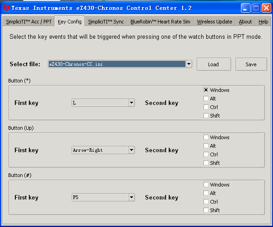
Task: Enable Alt checkbox for Button (*)
Action: point(206,99)
